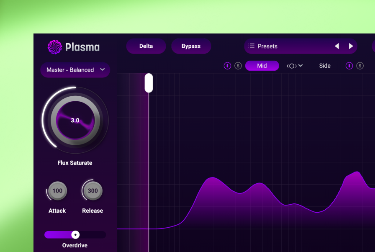Select the next preset arrow

click(x=351, y=46)
